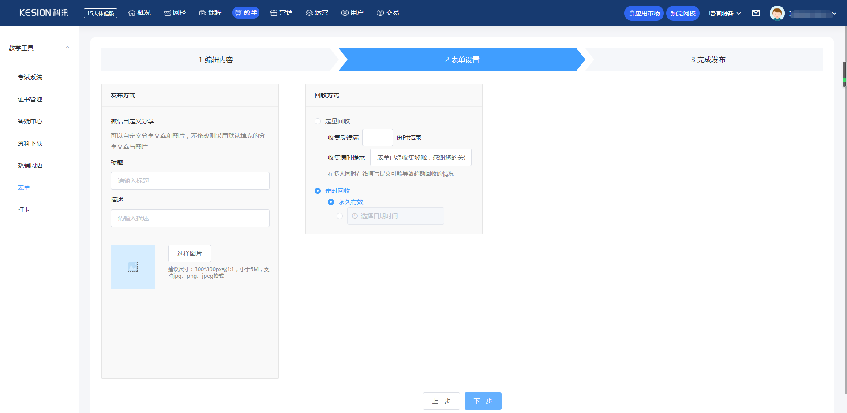Click the user avatar picture
847x413 pixels.
pos(777,13)
